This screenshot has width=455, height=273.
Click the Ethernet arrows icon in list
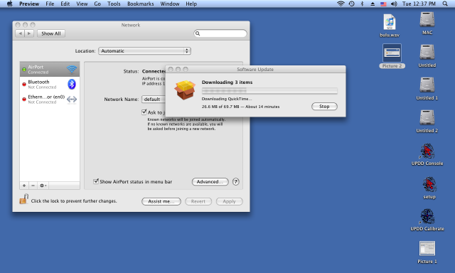pos(72,100)
